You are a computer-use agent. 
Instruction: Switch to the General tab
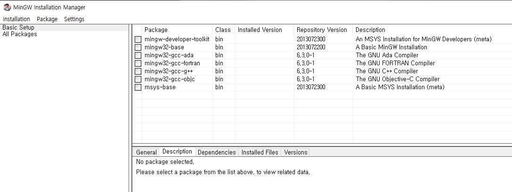[x=146, y=152]
